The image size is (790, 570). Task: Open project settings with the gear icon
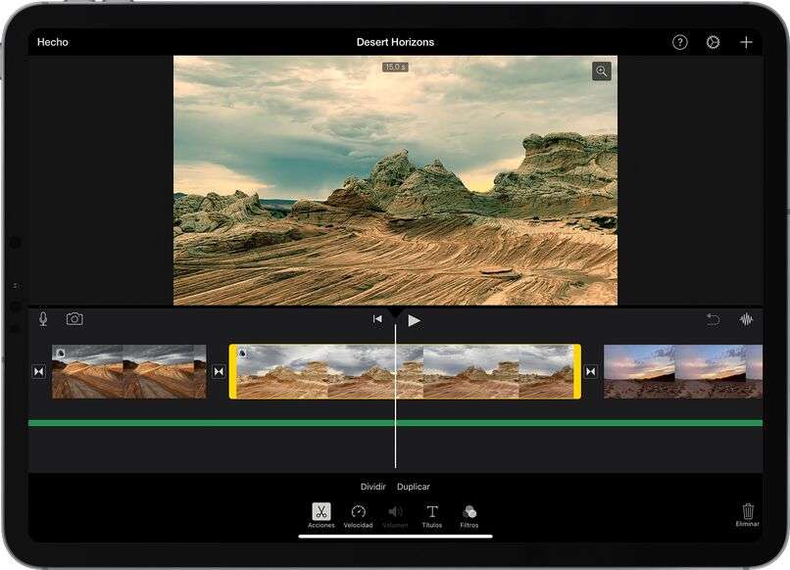[x=713, y=42]
